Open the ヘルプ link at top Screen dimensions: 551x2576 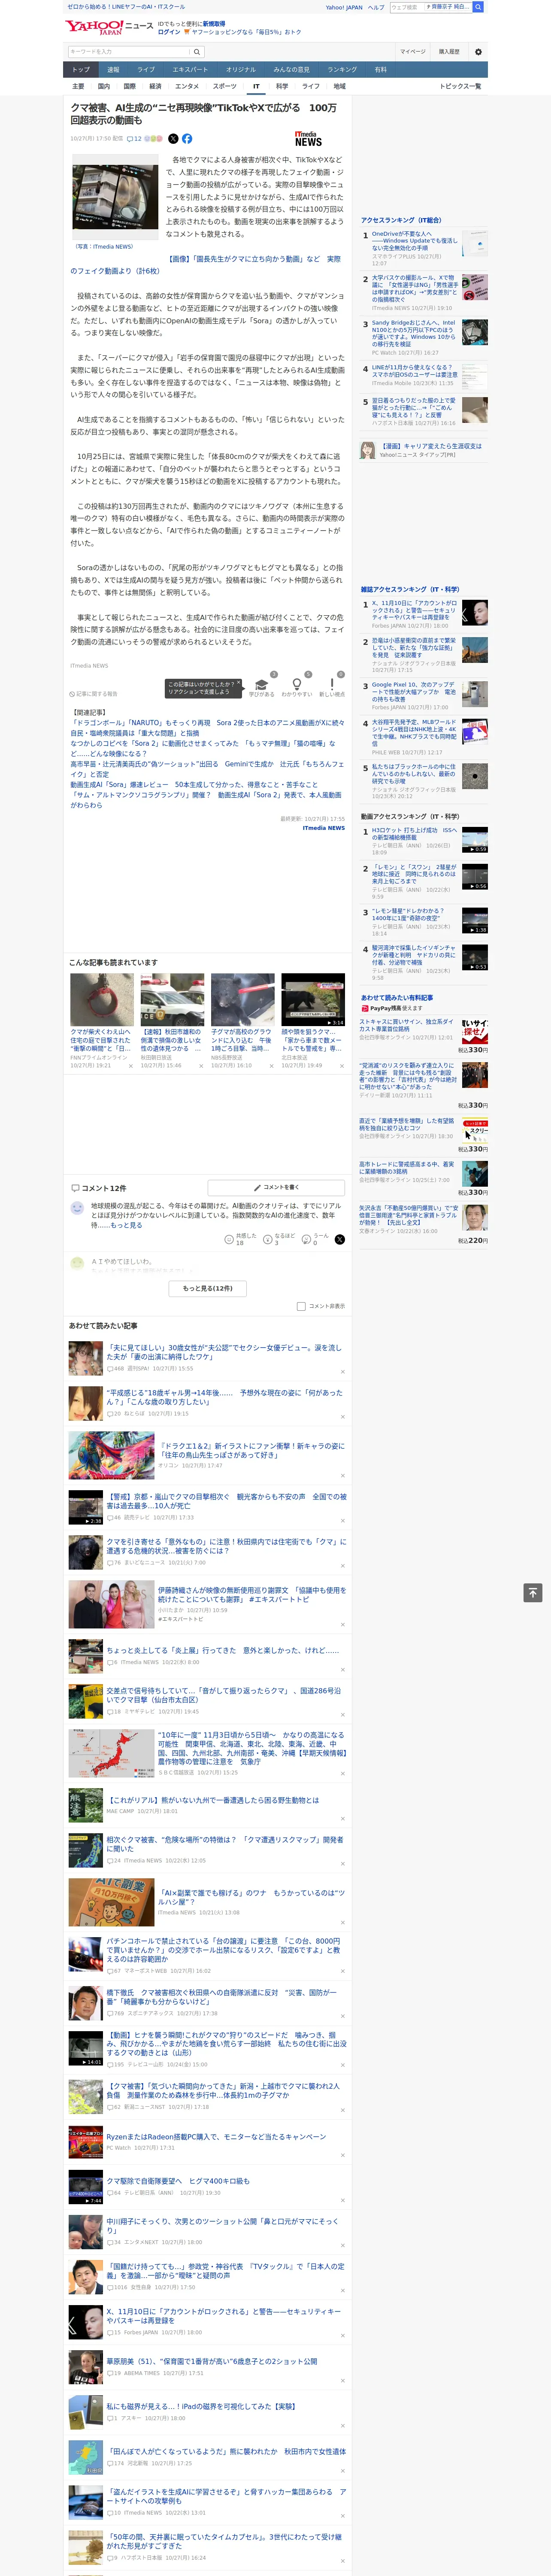click(376, 7)
